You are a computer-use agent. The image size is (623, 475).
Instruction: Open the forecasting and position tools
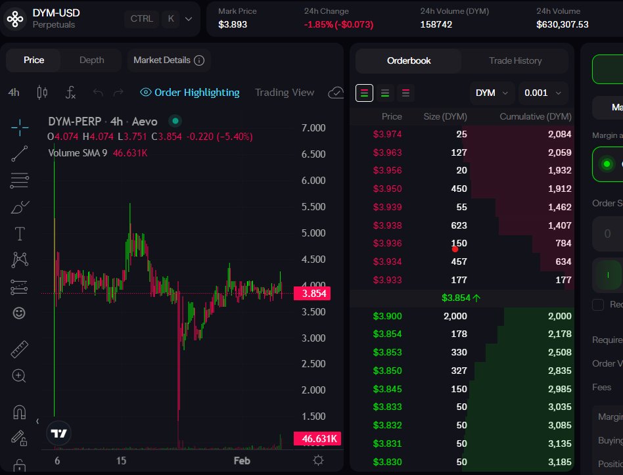click(x=20, y=286)
